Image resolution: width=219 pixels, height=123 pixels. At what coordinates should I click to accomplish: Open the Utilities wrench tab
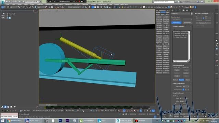(x=191, y=11)
